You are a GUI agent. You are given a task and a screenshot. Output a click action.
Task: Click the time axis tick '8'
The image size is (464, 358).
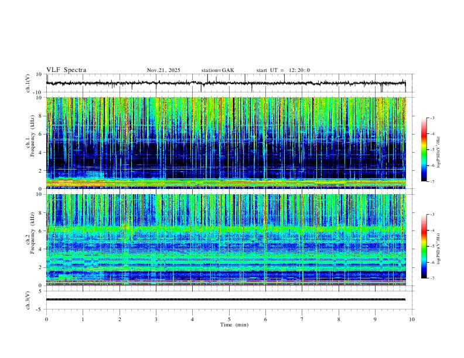339,319
